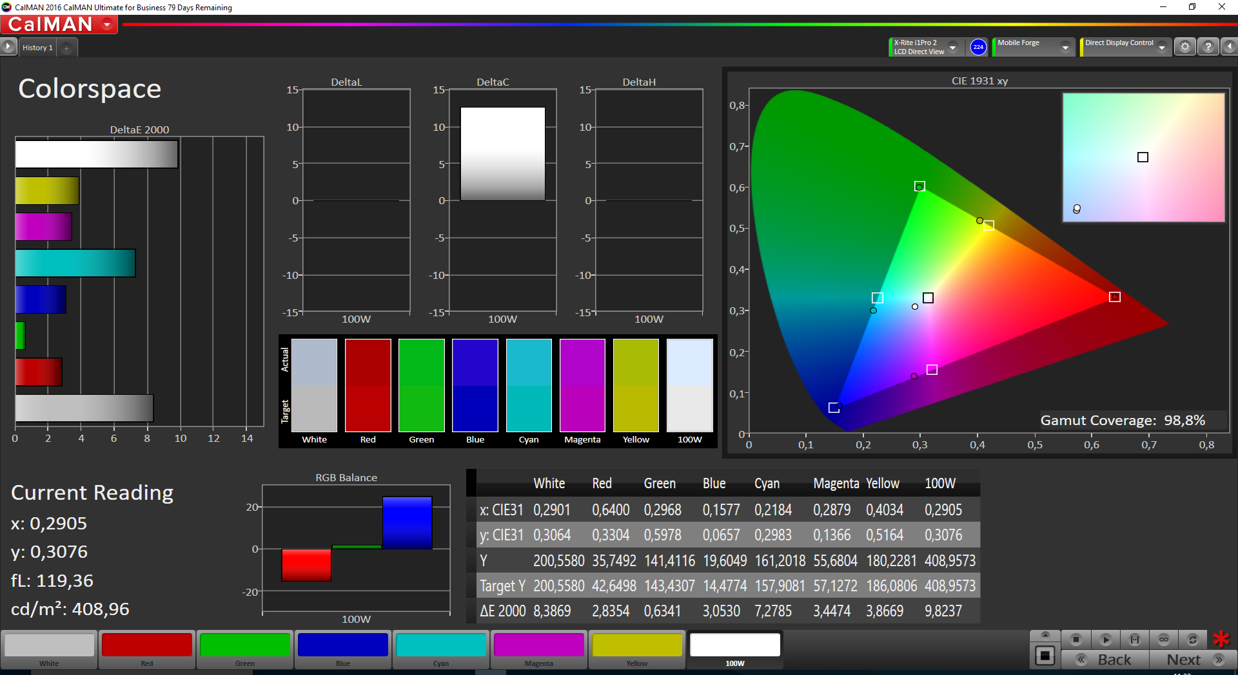The width and height of the screenshot is (1238, 675).
Task: Click the Cyan actual/target comparison swatch
Action: tap(529, 385)
